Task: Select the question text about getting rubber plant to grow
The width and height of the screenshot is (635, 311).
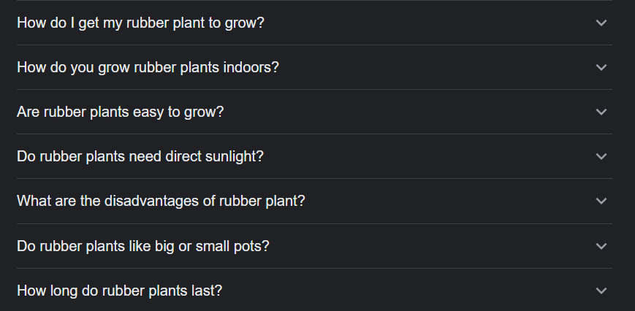Action: pos(140,23)
